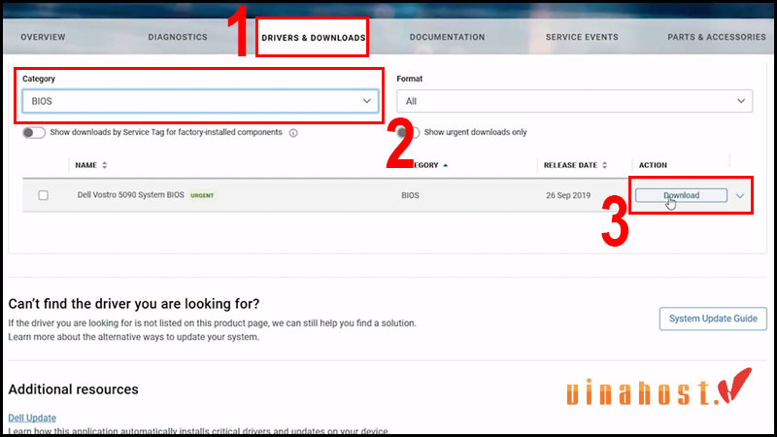Click the 26 Sep 2019 release date cell
Screen dimensions: 777x437
pos(568,195)
